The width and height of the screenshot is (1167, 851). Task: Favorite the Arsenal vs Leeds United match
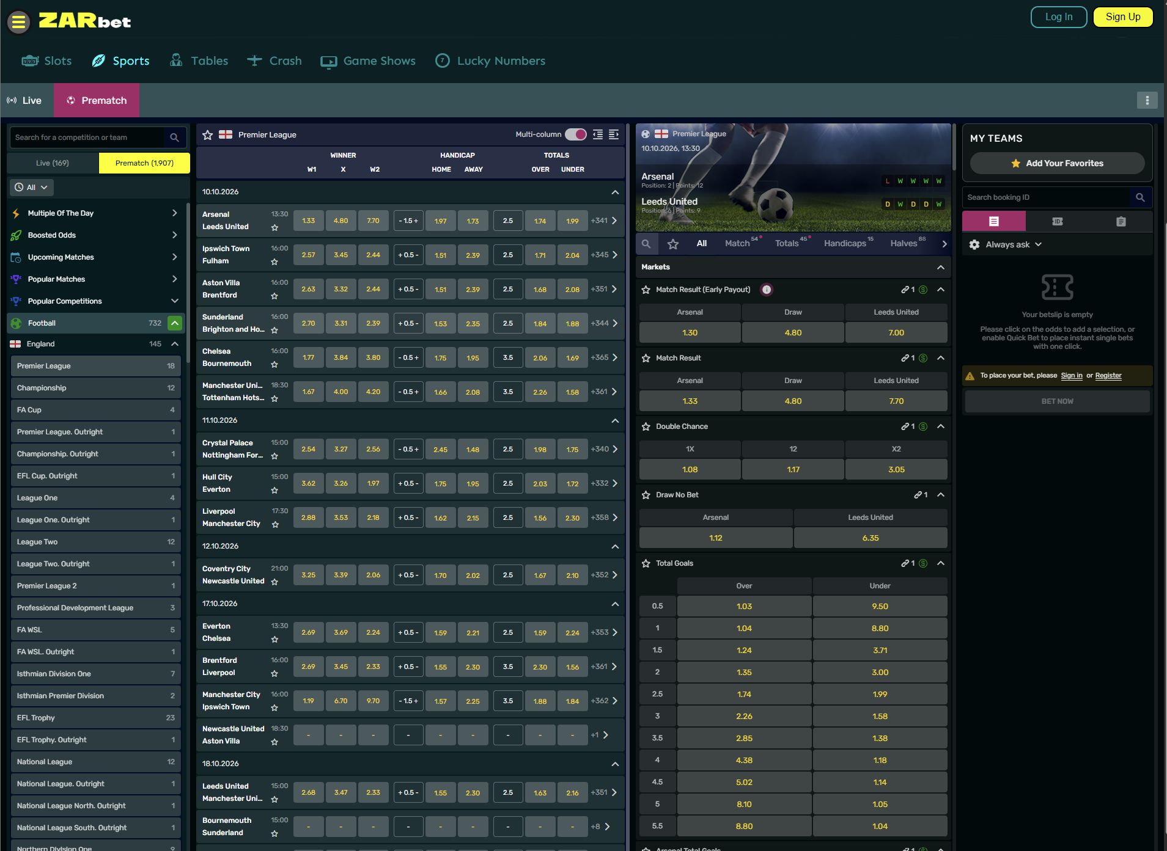(274, 227)
